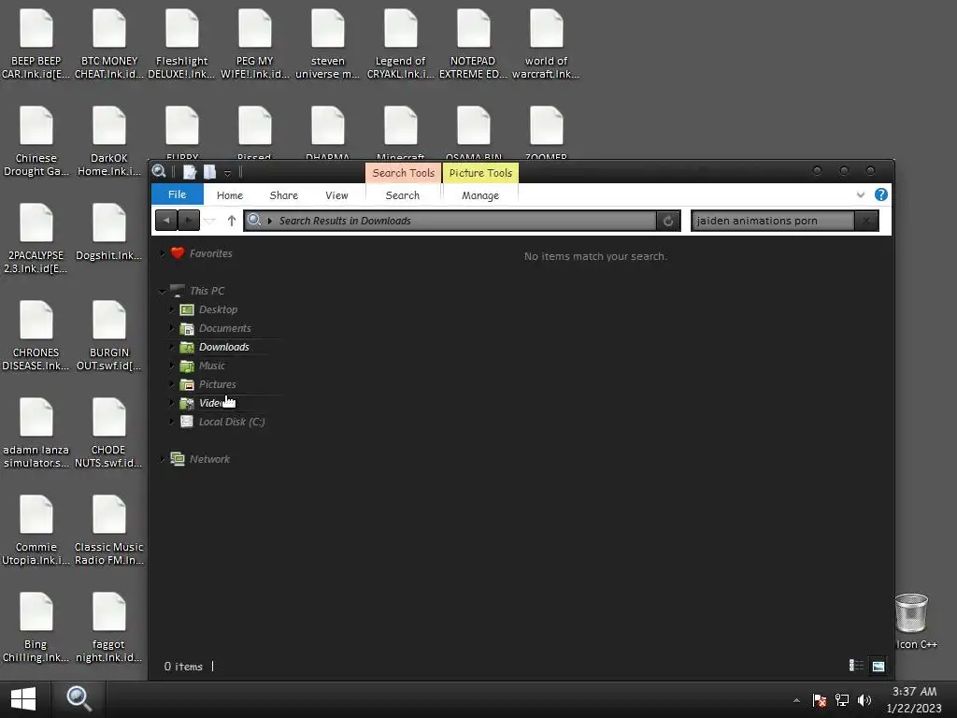Open Explorer Help question mark icon
The height and width of the screenshot is (718, 957).
880,194
